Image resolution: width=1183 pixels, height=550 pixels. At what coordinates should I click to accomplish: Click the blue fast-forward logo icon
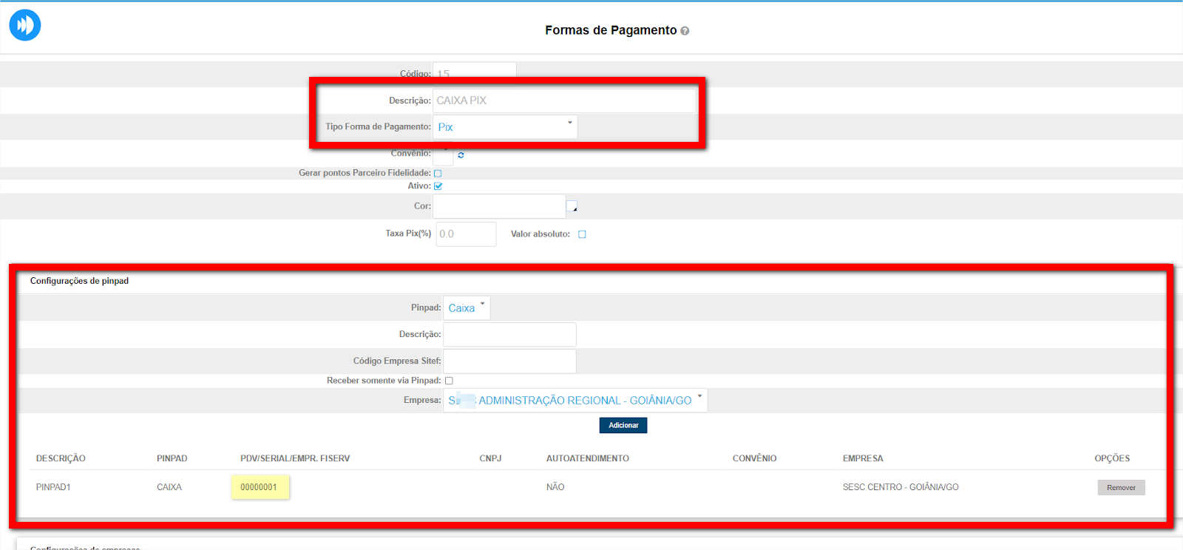[x=25, y=25]
